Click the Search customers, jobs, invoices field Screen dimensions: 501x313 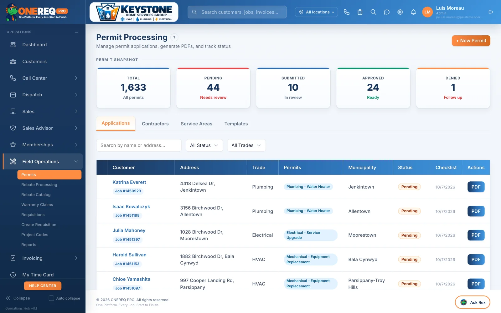click(x=237, y=12)
